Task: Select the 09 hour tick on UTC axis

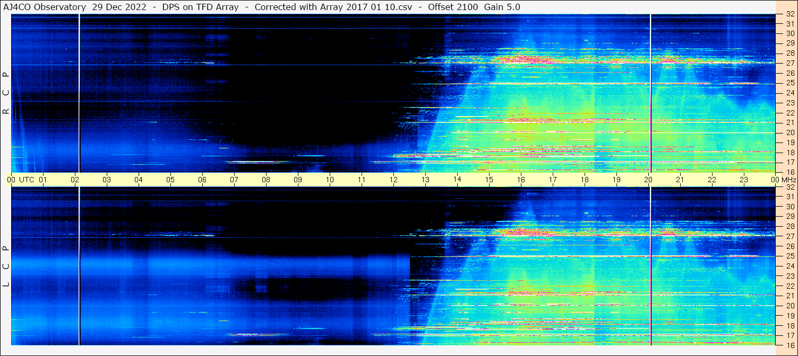Action: tap(298, 180)
